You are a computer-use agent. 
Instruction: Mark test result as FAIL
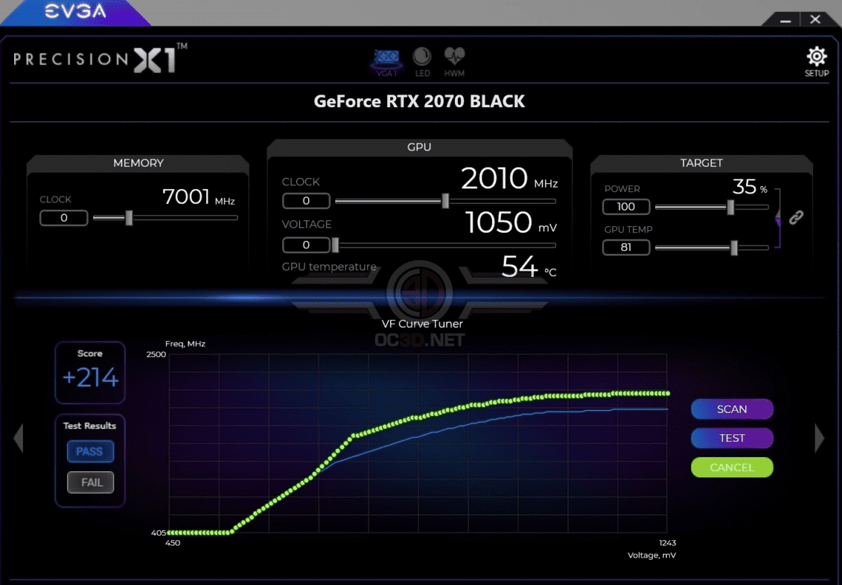90,482
